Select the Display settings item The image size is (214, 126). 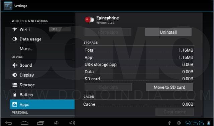point(42,75)
